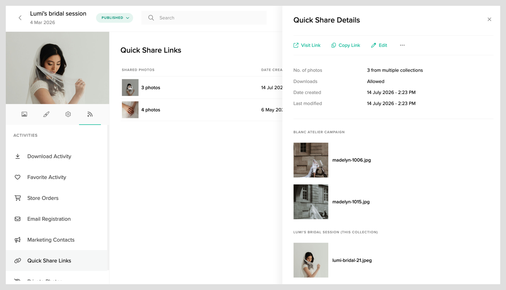Click the search magnifier icon
This screenshot has height=290, width=506.
click(151, 18)
